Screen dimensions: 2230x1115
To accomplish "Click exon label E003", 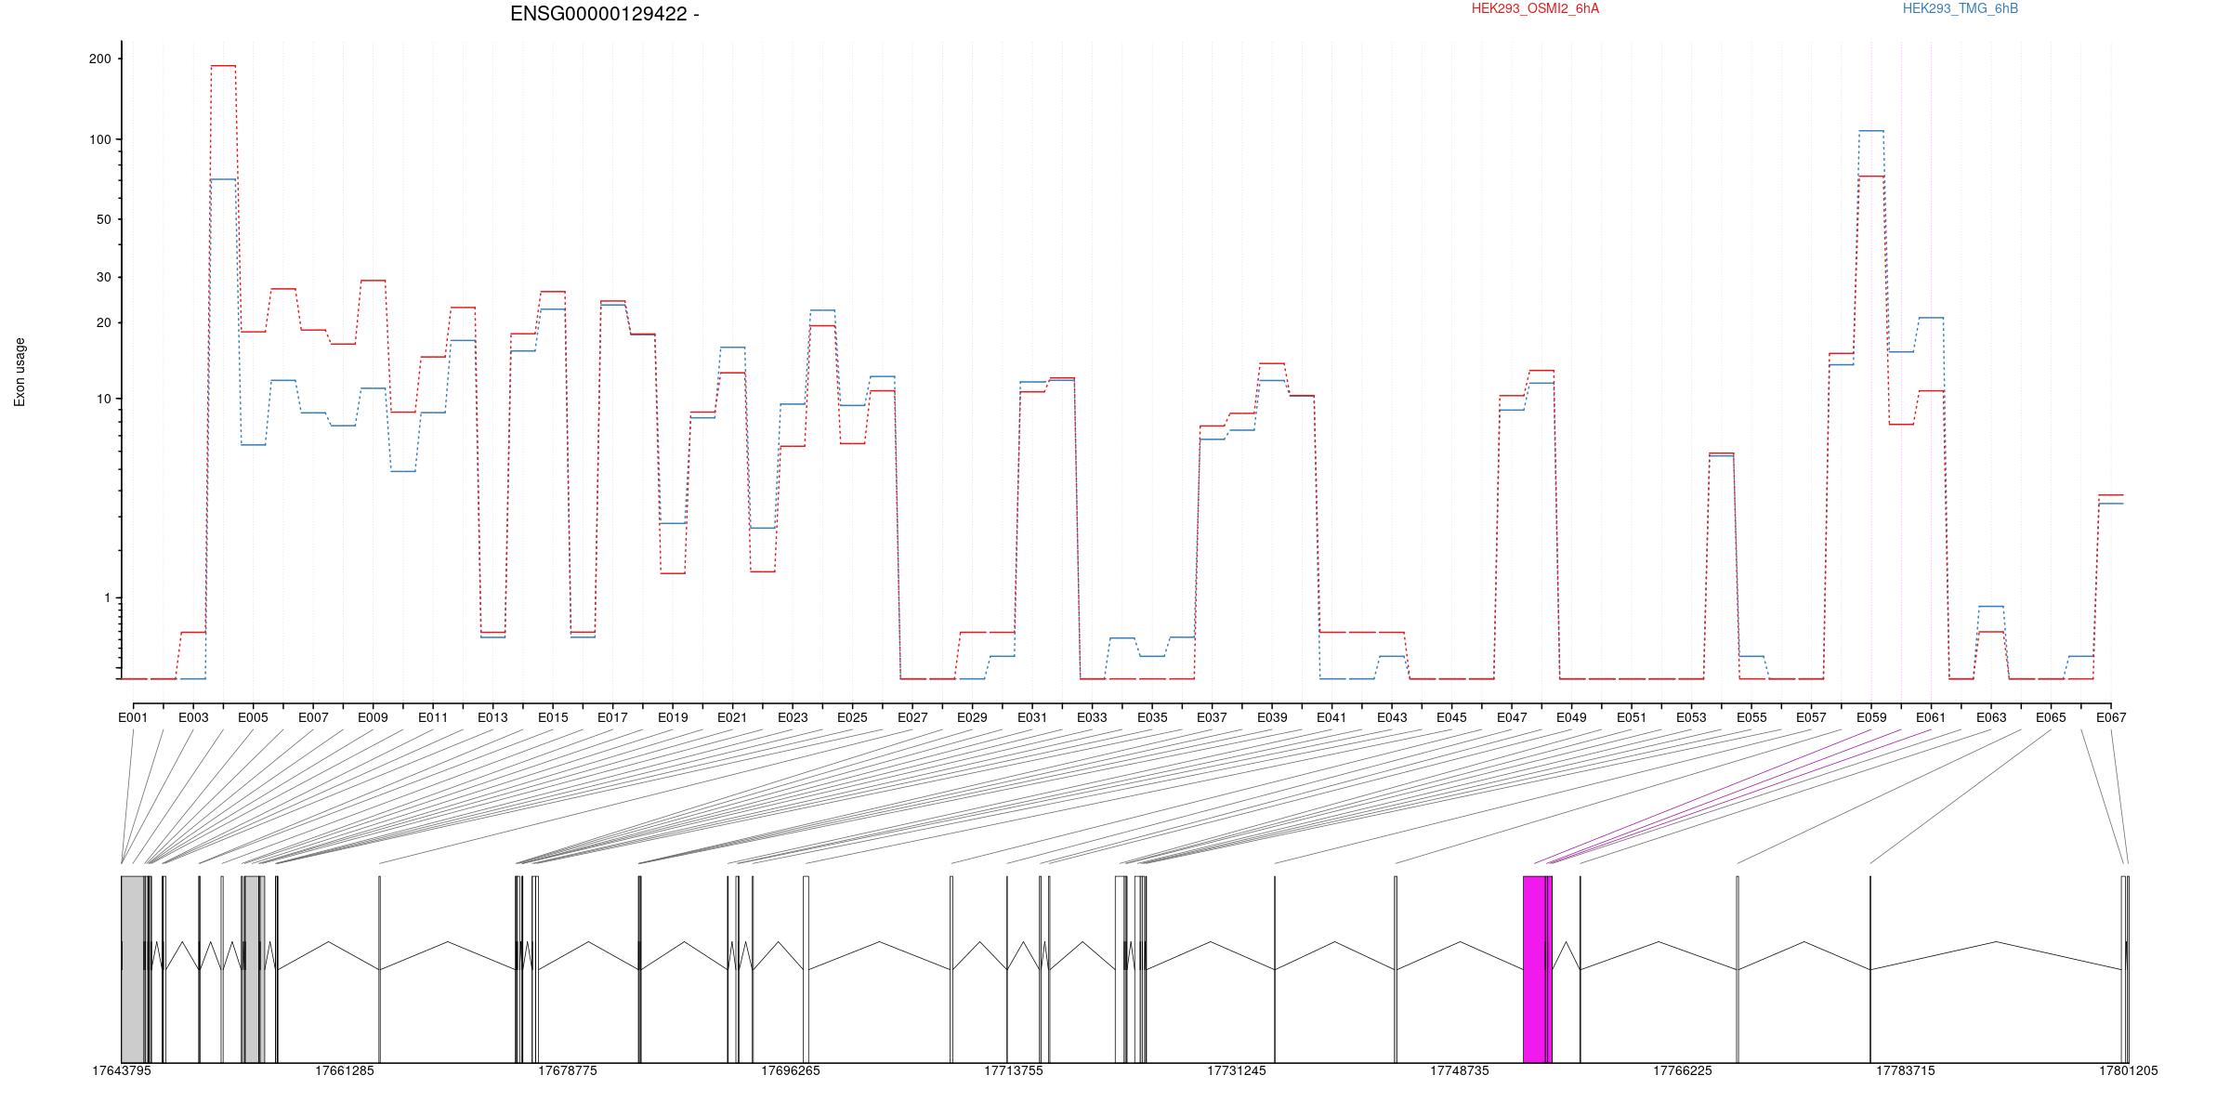I will 193,717.
